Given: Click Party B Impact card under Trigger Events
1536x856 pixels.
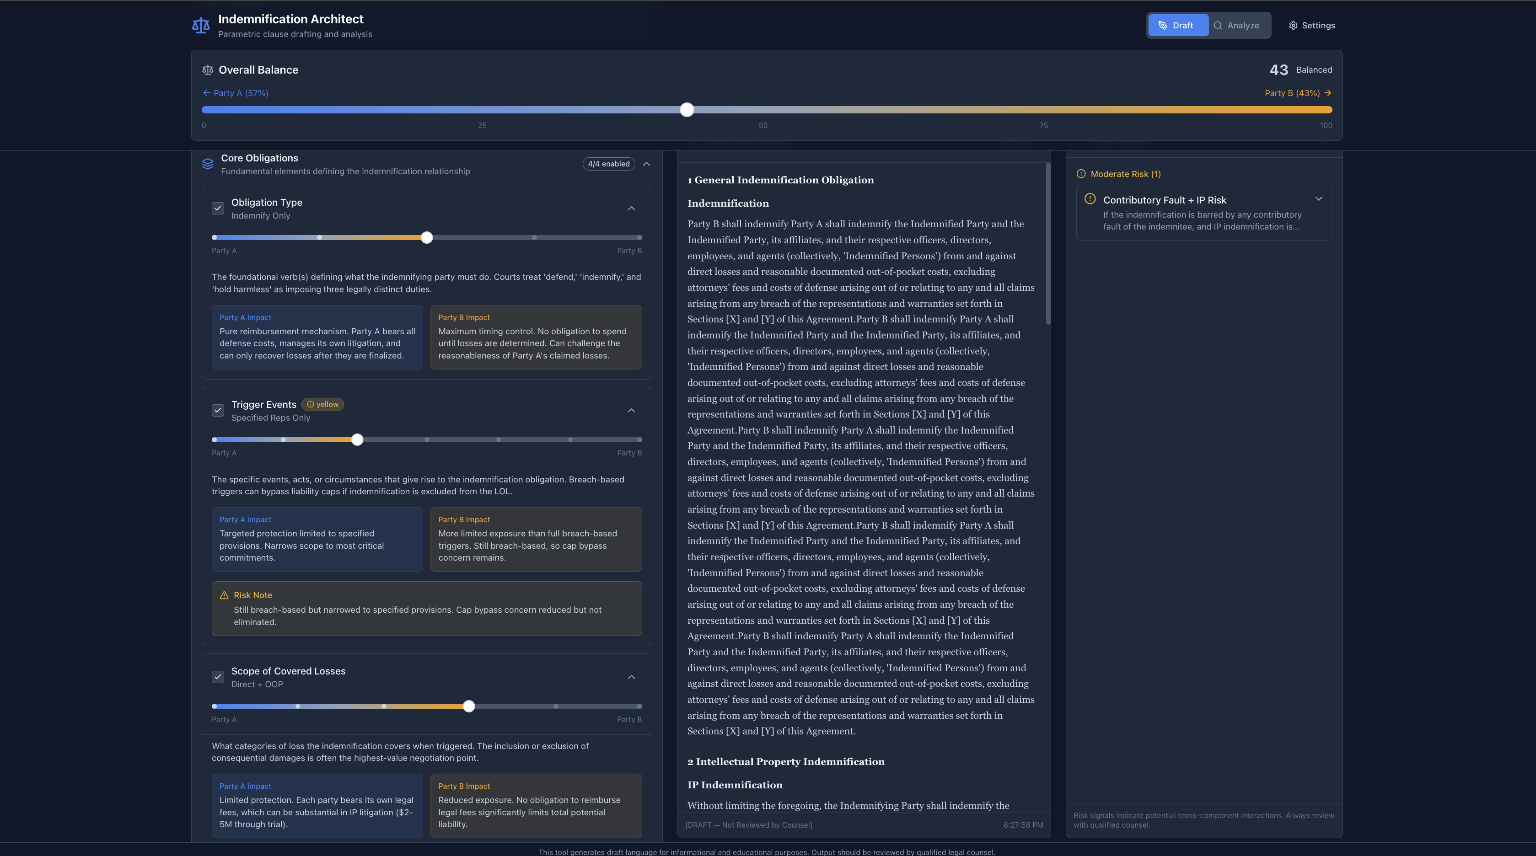Looking at the screenshot, I should point(536,540).
